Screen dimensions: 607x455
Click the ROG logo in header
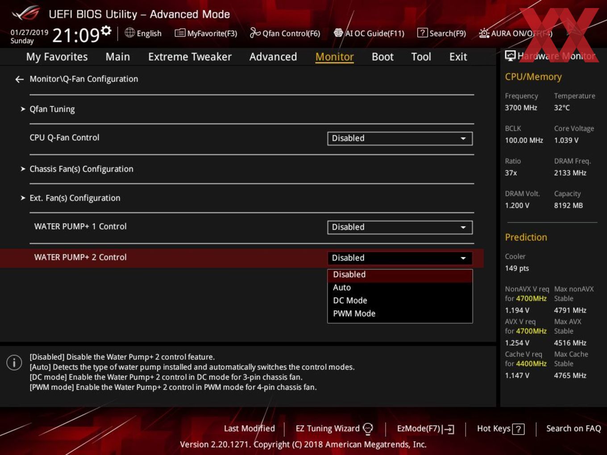(26, 13)
